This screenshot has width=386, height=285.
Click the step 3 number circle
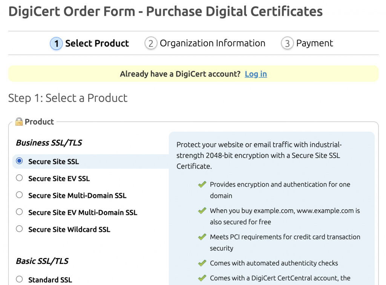tap(287, 44)
